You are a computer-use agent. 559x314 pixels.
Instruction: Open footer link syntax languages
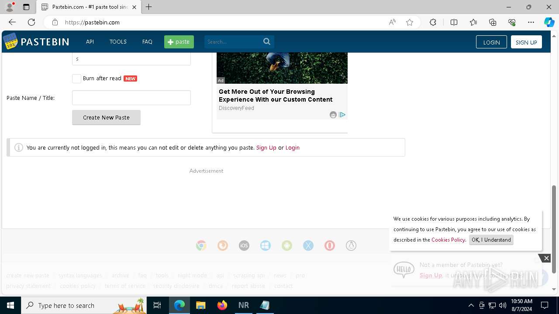[80, 276]
